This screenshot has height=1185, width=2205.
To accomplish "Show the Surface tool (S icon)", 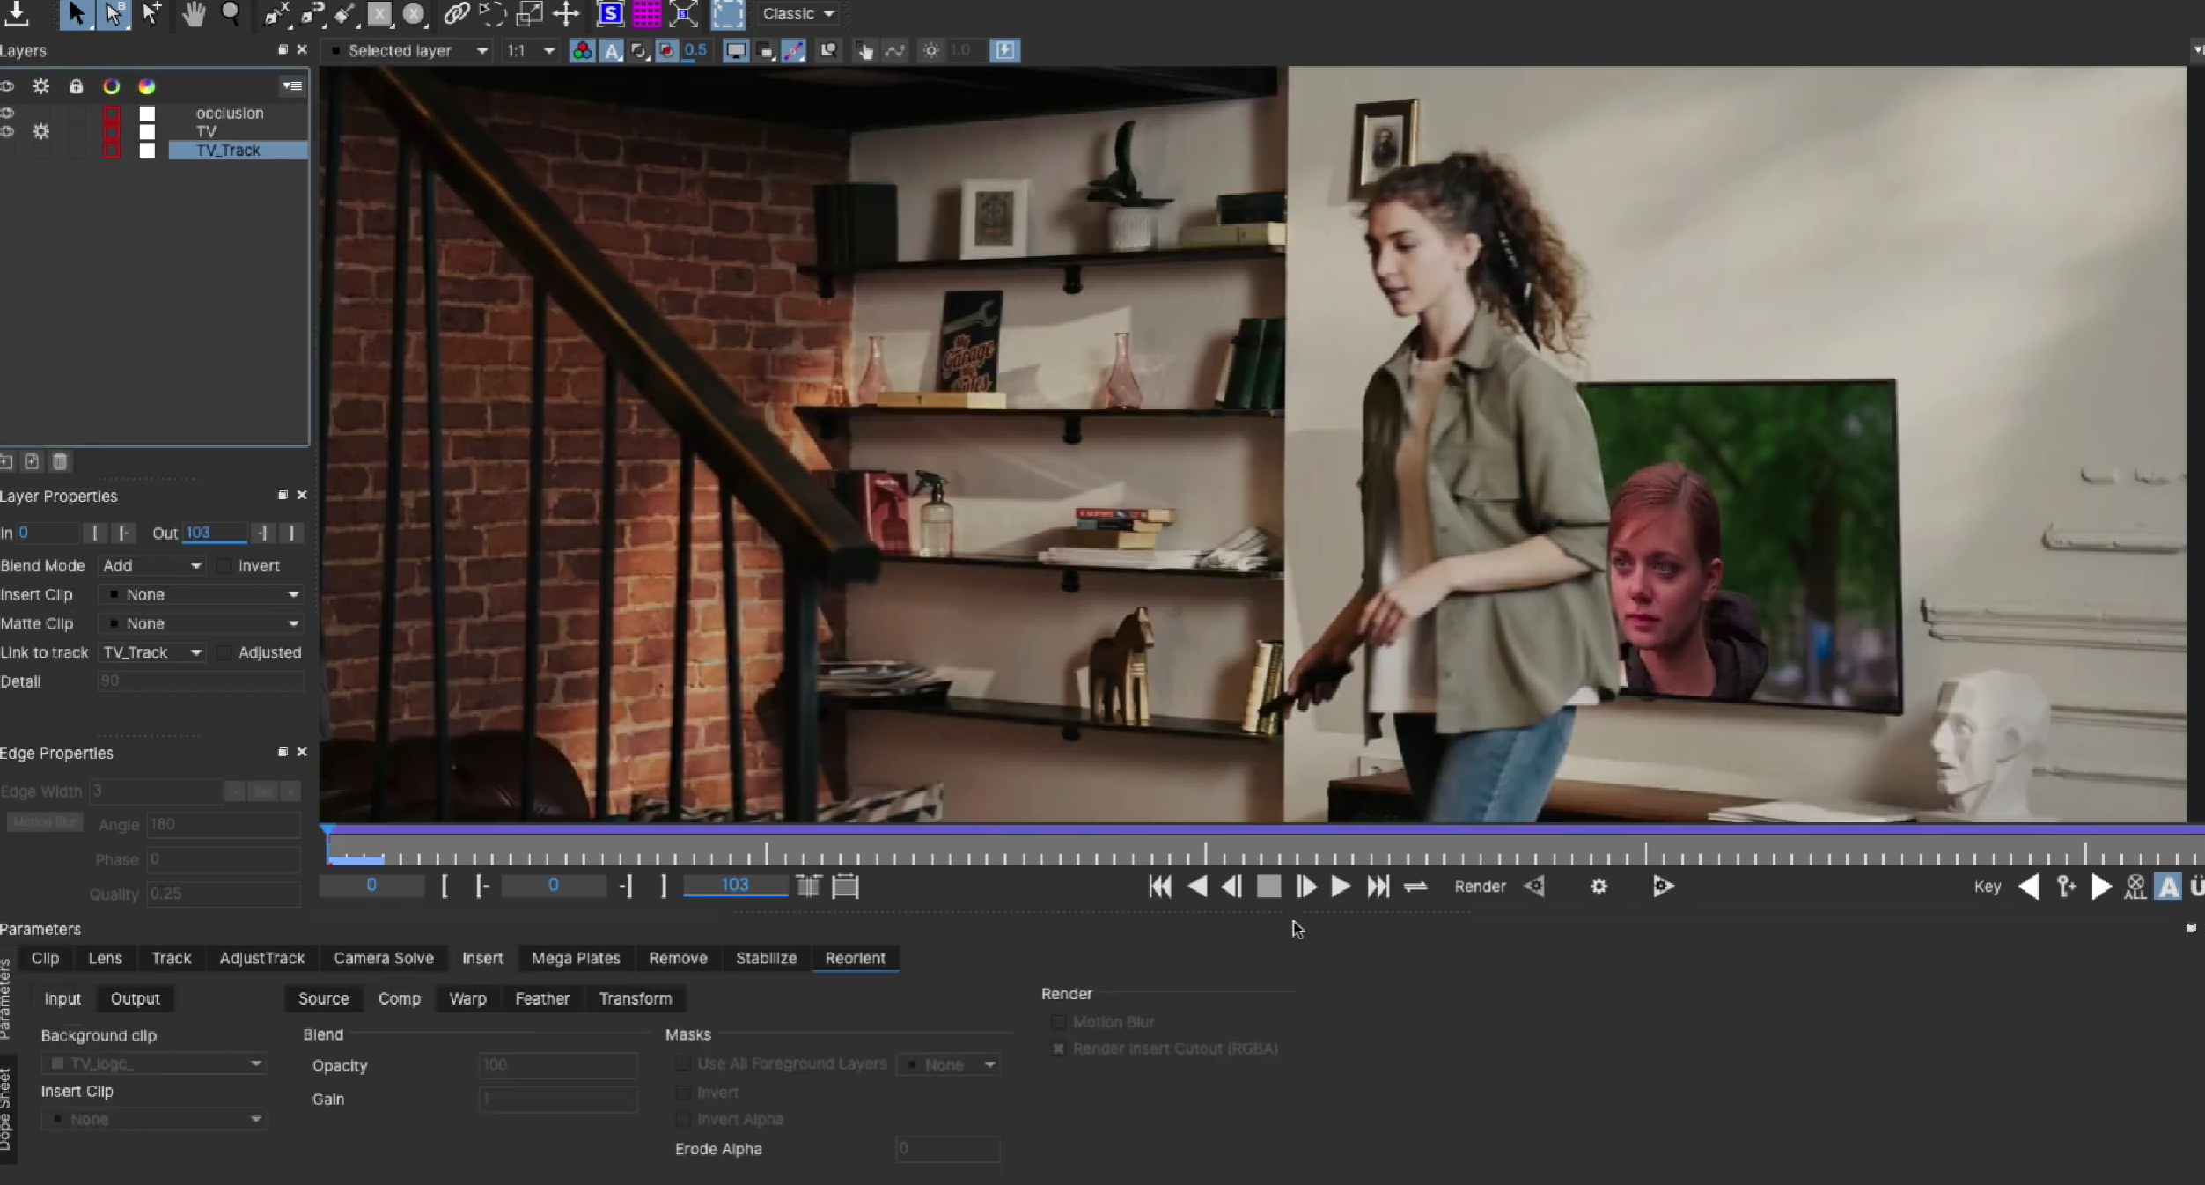I will pos(609,13).
